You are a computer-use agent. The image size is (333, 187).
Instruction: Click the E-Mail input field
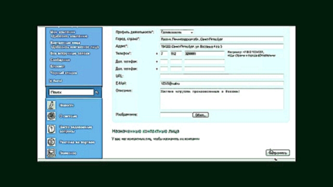[x=222, y=84]
